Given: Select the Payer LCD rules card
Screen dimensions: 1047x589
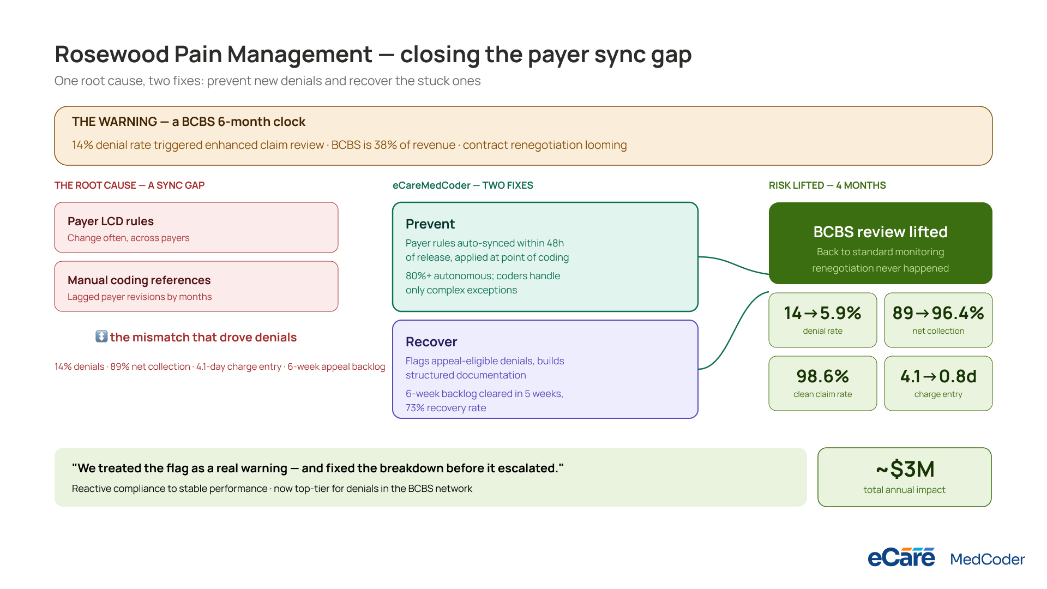Looking at the screenshot, I should point(196,227).
